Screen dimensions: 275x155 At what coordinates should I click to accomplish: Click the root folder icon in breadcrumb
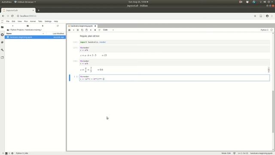tap(8, 30)
